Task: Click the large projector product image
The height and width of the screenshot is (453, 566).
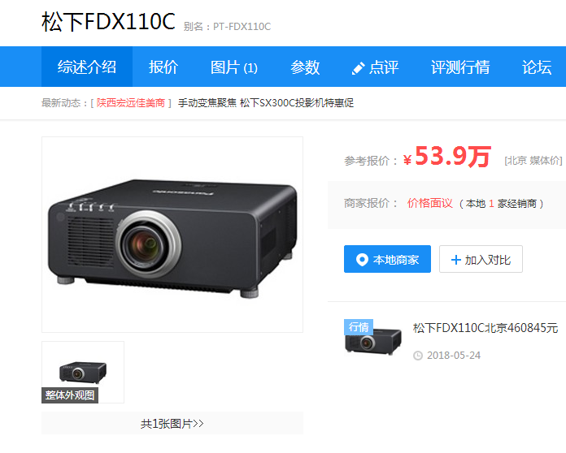Action: [172, 235]
